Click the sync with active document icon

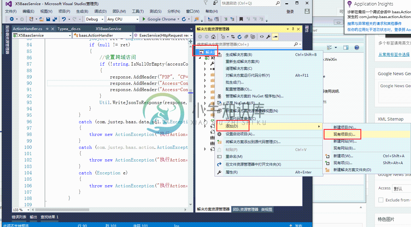tap(233, 37)
